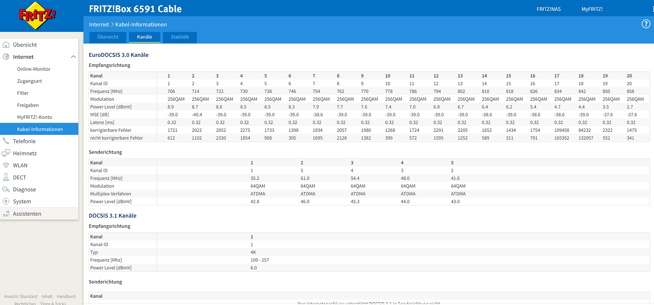The image size is (654, 305).
Task: Click the Internet globe icon
Action: 6,57
